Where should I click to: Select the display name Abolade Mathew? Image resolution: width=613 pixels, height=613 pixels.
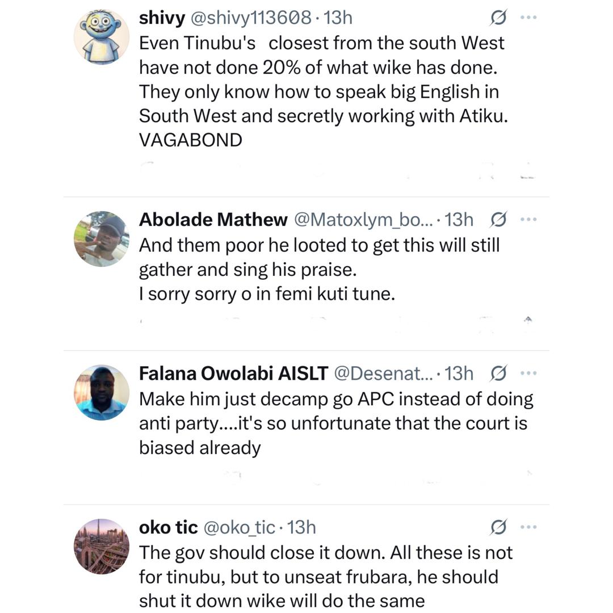click(213, 219)
